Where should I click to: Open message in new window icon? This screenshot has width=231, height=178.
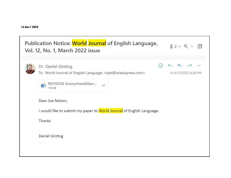200,46
